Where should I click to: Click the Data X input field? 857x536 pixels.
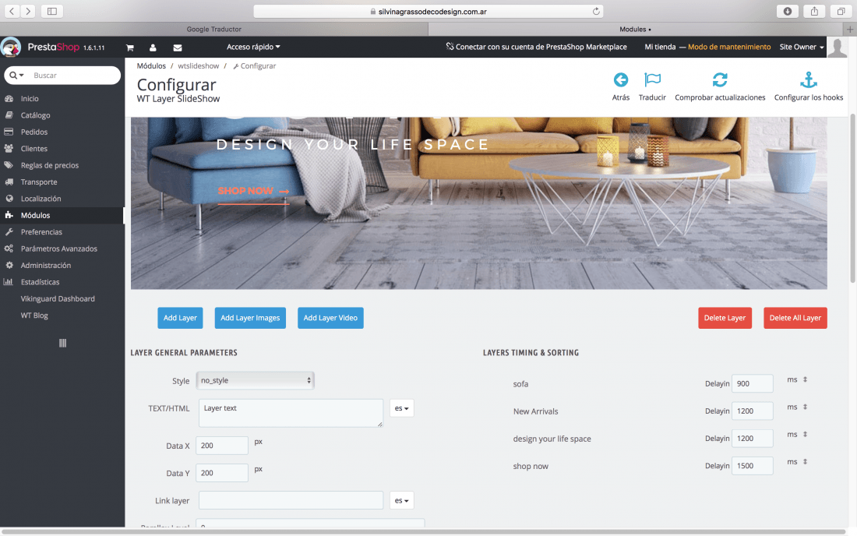pyautogui.click(x=222, y=446)
